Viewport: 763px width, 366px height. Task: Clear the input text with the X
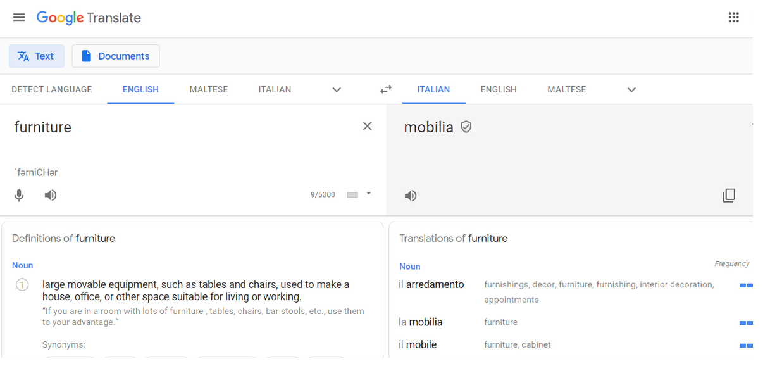(368, 126)
